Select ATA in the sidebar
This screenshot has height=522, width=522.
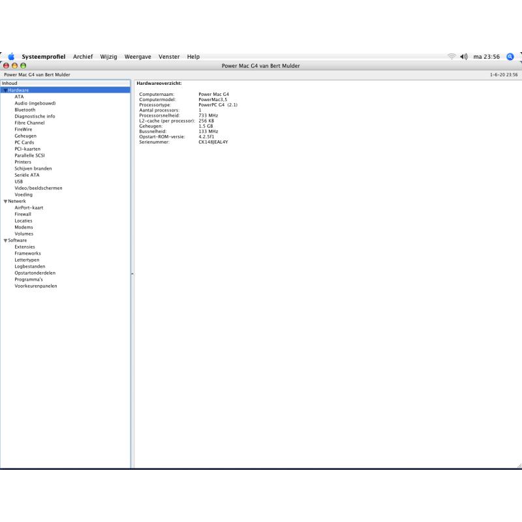pyautogui.click(x=19, y=97)
